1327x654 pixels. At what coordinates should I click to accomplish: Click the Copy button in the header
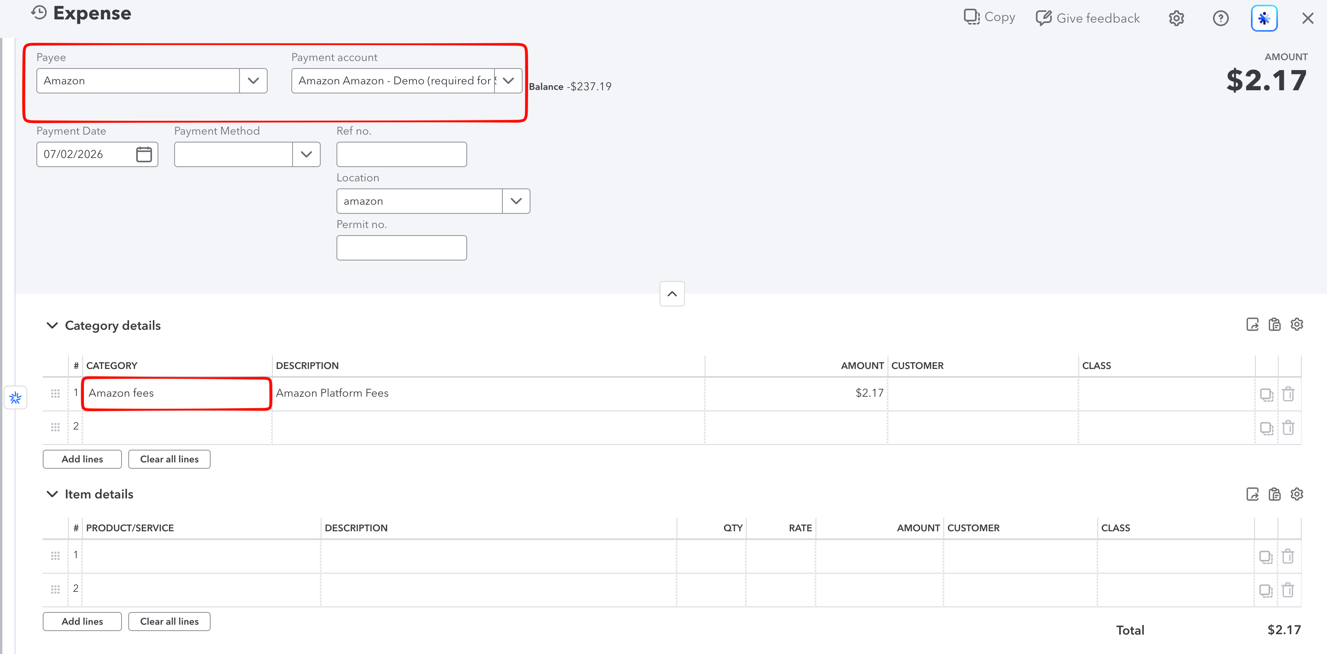[x=989, y=17]
